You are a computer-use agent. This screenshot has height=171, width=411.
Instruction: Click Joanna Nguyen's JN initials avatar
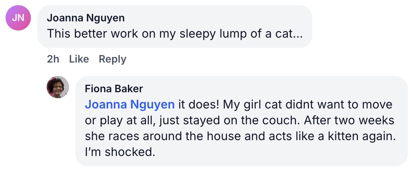pyautogui.click(x=18, y=18)
